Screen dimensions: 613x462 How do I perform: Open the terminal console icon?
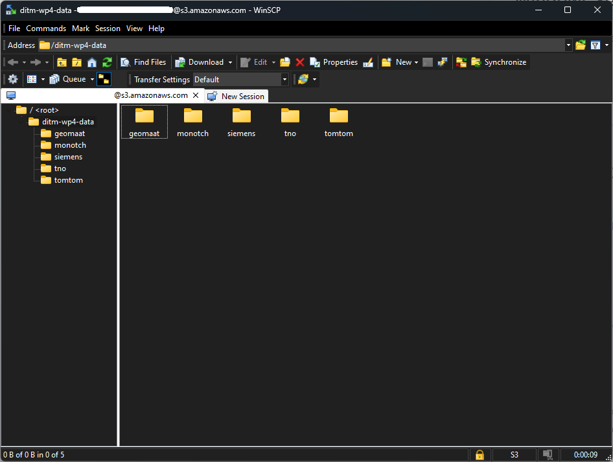tap(428, 62)
